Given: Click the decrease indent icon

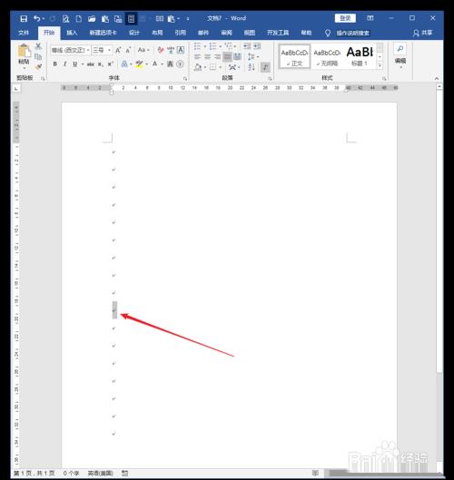Looking at the screenshot, I should coord(247,46).
